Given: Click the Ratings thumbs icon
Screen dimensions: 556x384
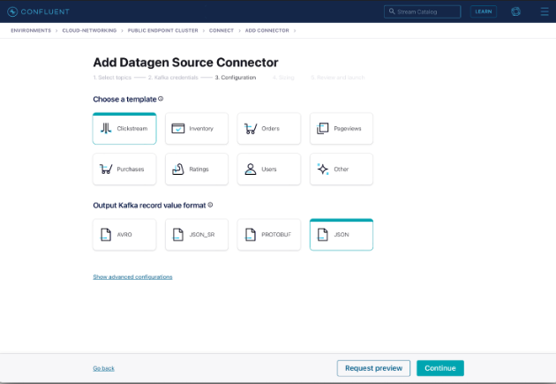Looking at the screenshot, I should coord(178,169).
